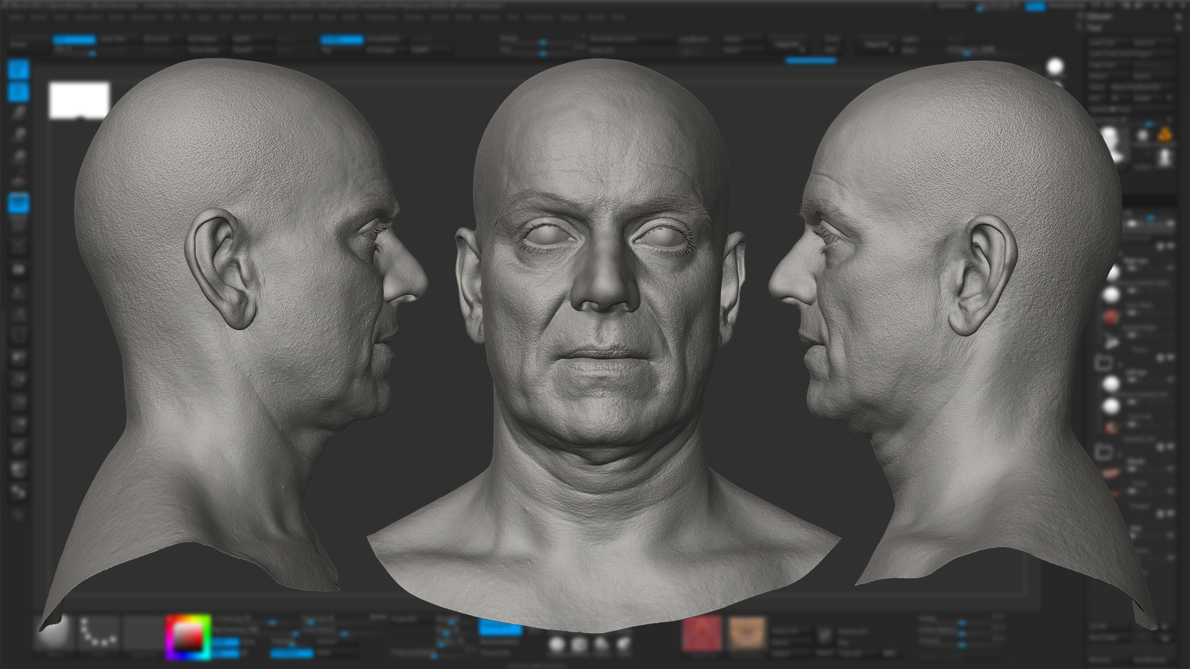The height and width of the screenshot is (669, 1190).
Task: Toggle the Mrgb paint mode on the top shelf
Action: click(x=73, y=39)
